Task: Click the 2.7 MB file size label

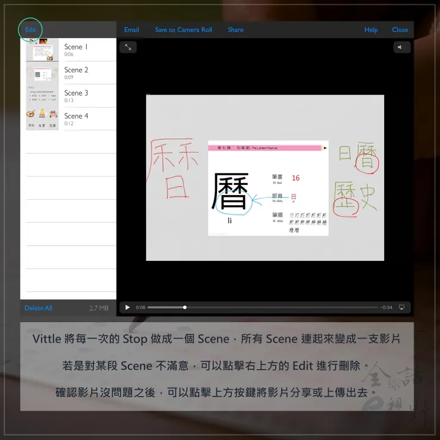Action: 99,308
